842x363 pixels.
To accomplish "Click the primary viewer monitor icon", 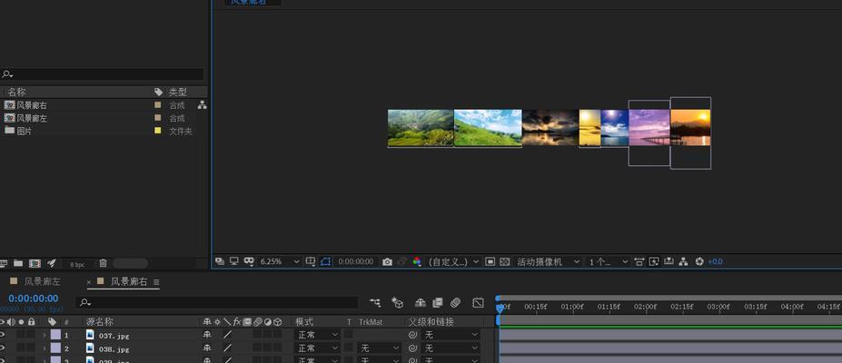I will (x=233, y=261).
